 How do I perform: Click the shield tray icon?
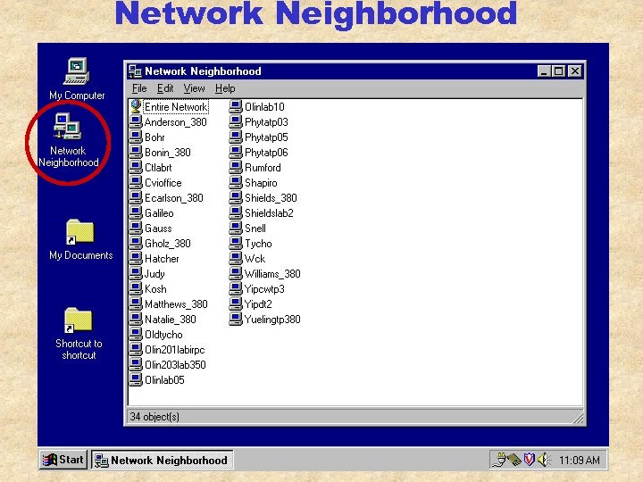click(x=530, y=460)
